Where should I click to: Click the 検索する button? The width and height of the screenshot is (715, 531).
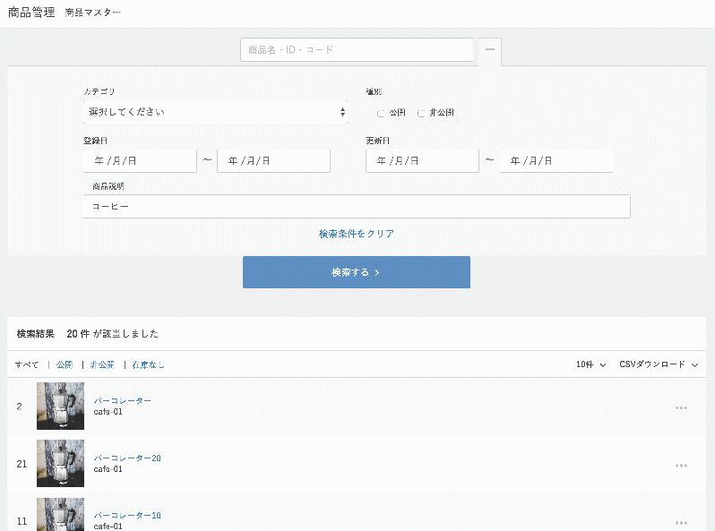coord(356,272)
